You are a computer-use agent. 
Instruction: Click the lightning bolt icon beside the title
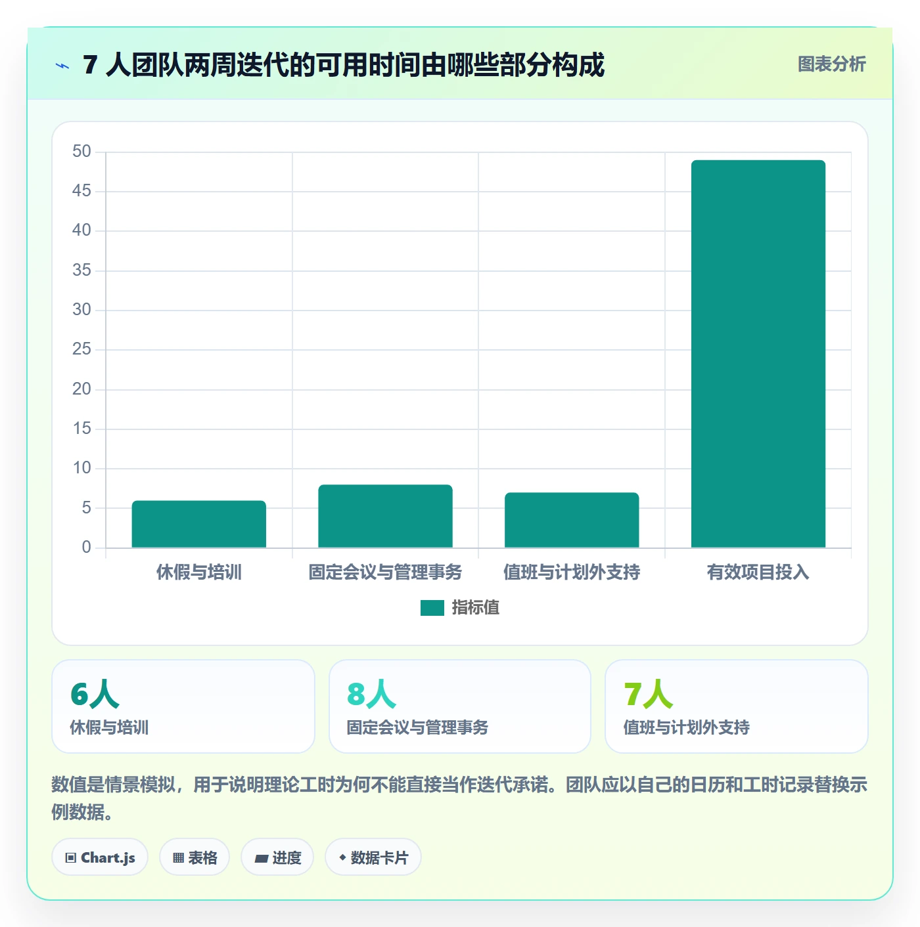coord(62,66)
